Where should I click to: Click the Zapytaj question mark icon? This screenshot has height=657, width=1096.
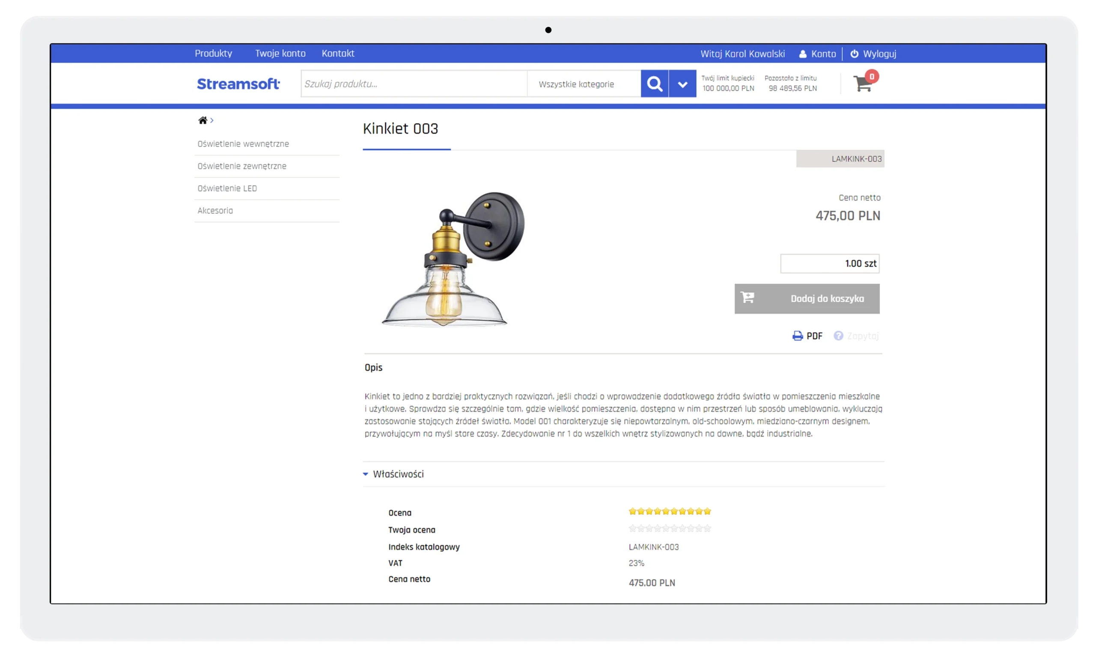click(x=838, y=336)
